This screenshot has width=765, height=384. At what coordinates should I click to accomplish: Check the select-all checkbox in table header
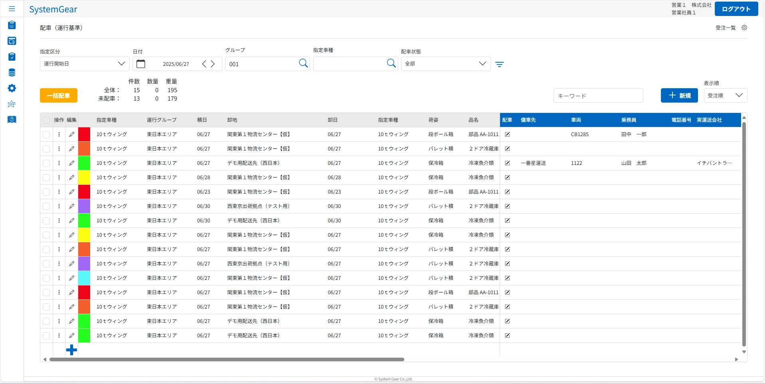click(x=46, y=120)
